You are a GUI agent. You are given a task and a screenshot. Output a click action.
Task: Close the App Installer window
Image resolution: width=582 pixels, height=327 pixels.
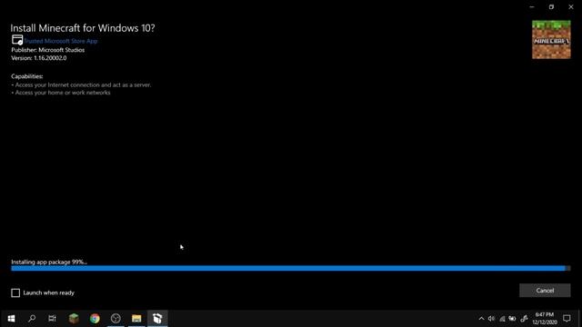pyautogui.click(x=571, y=7)
